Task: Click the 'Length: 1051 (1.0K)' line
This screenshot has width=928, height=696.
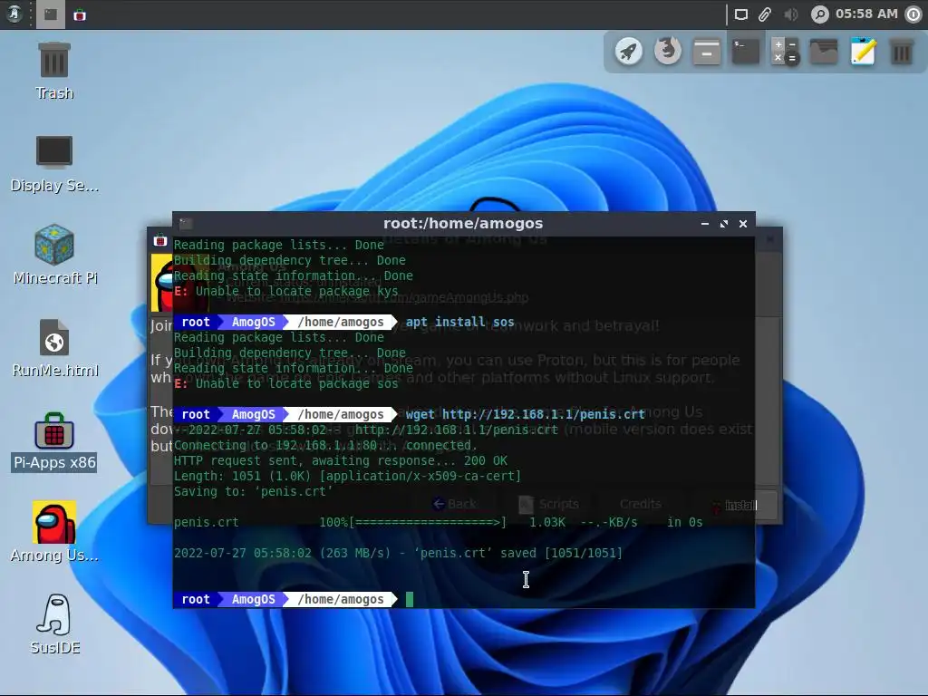Action: tap(347, 476)
